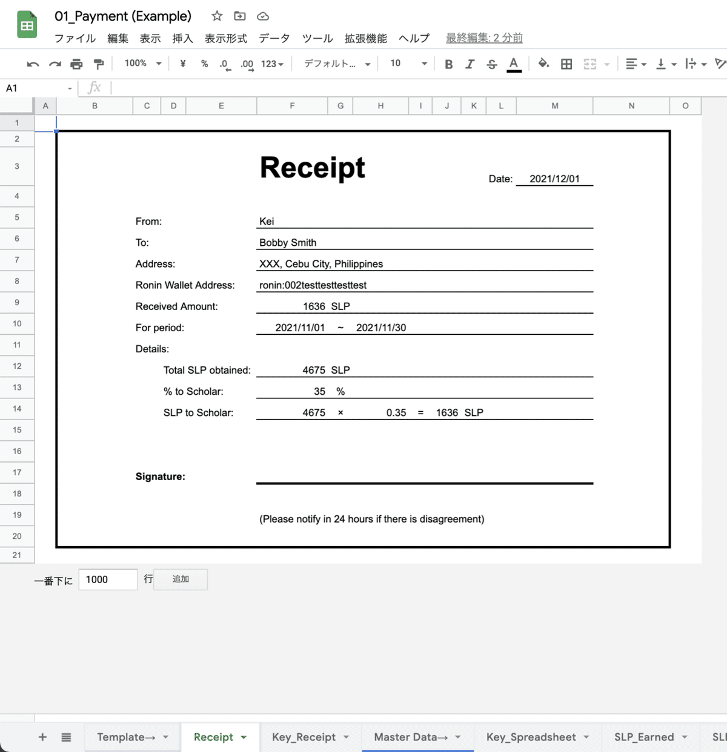Open the ツール menu

coord(317,38)
